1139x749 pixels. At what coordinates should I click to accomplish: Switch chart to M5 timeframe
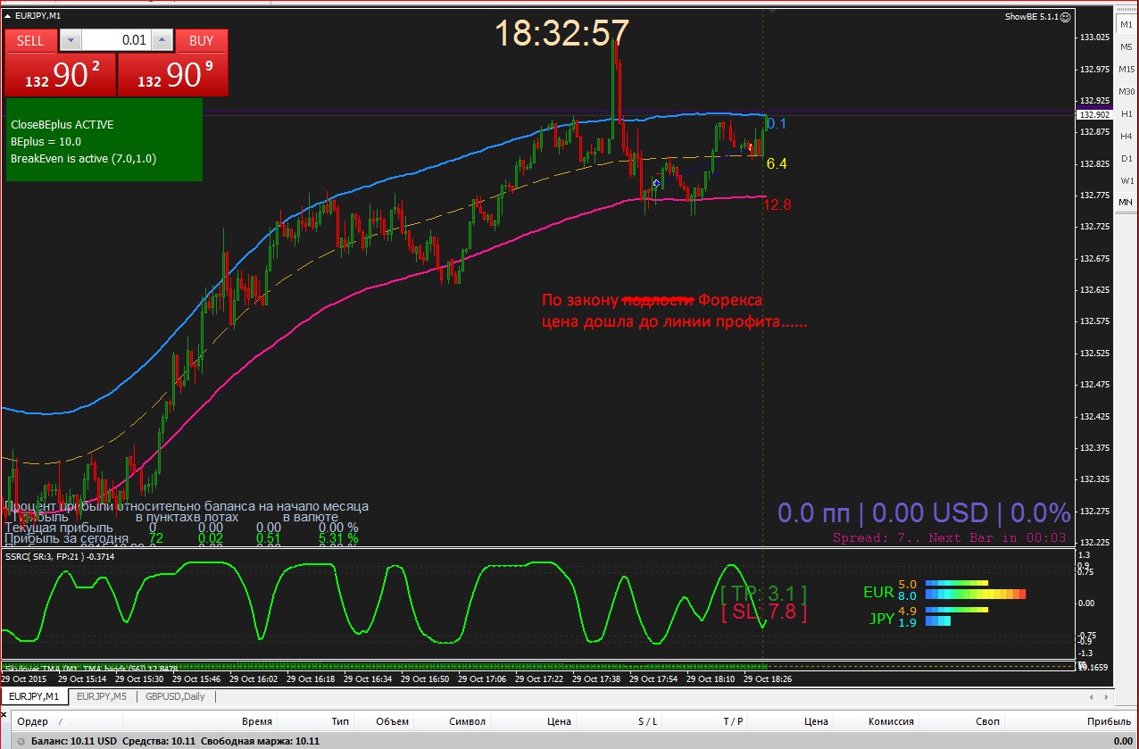1127,48
